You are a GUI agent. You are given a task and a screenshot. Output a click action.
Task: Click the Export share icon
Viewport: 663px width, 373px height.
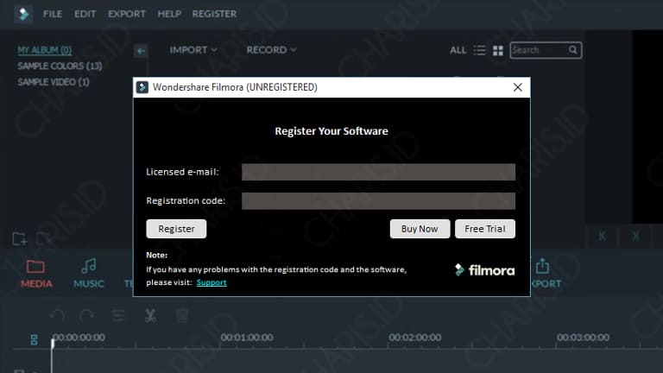point(542,266)
